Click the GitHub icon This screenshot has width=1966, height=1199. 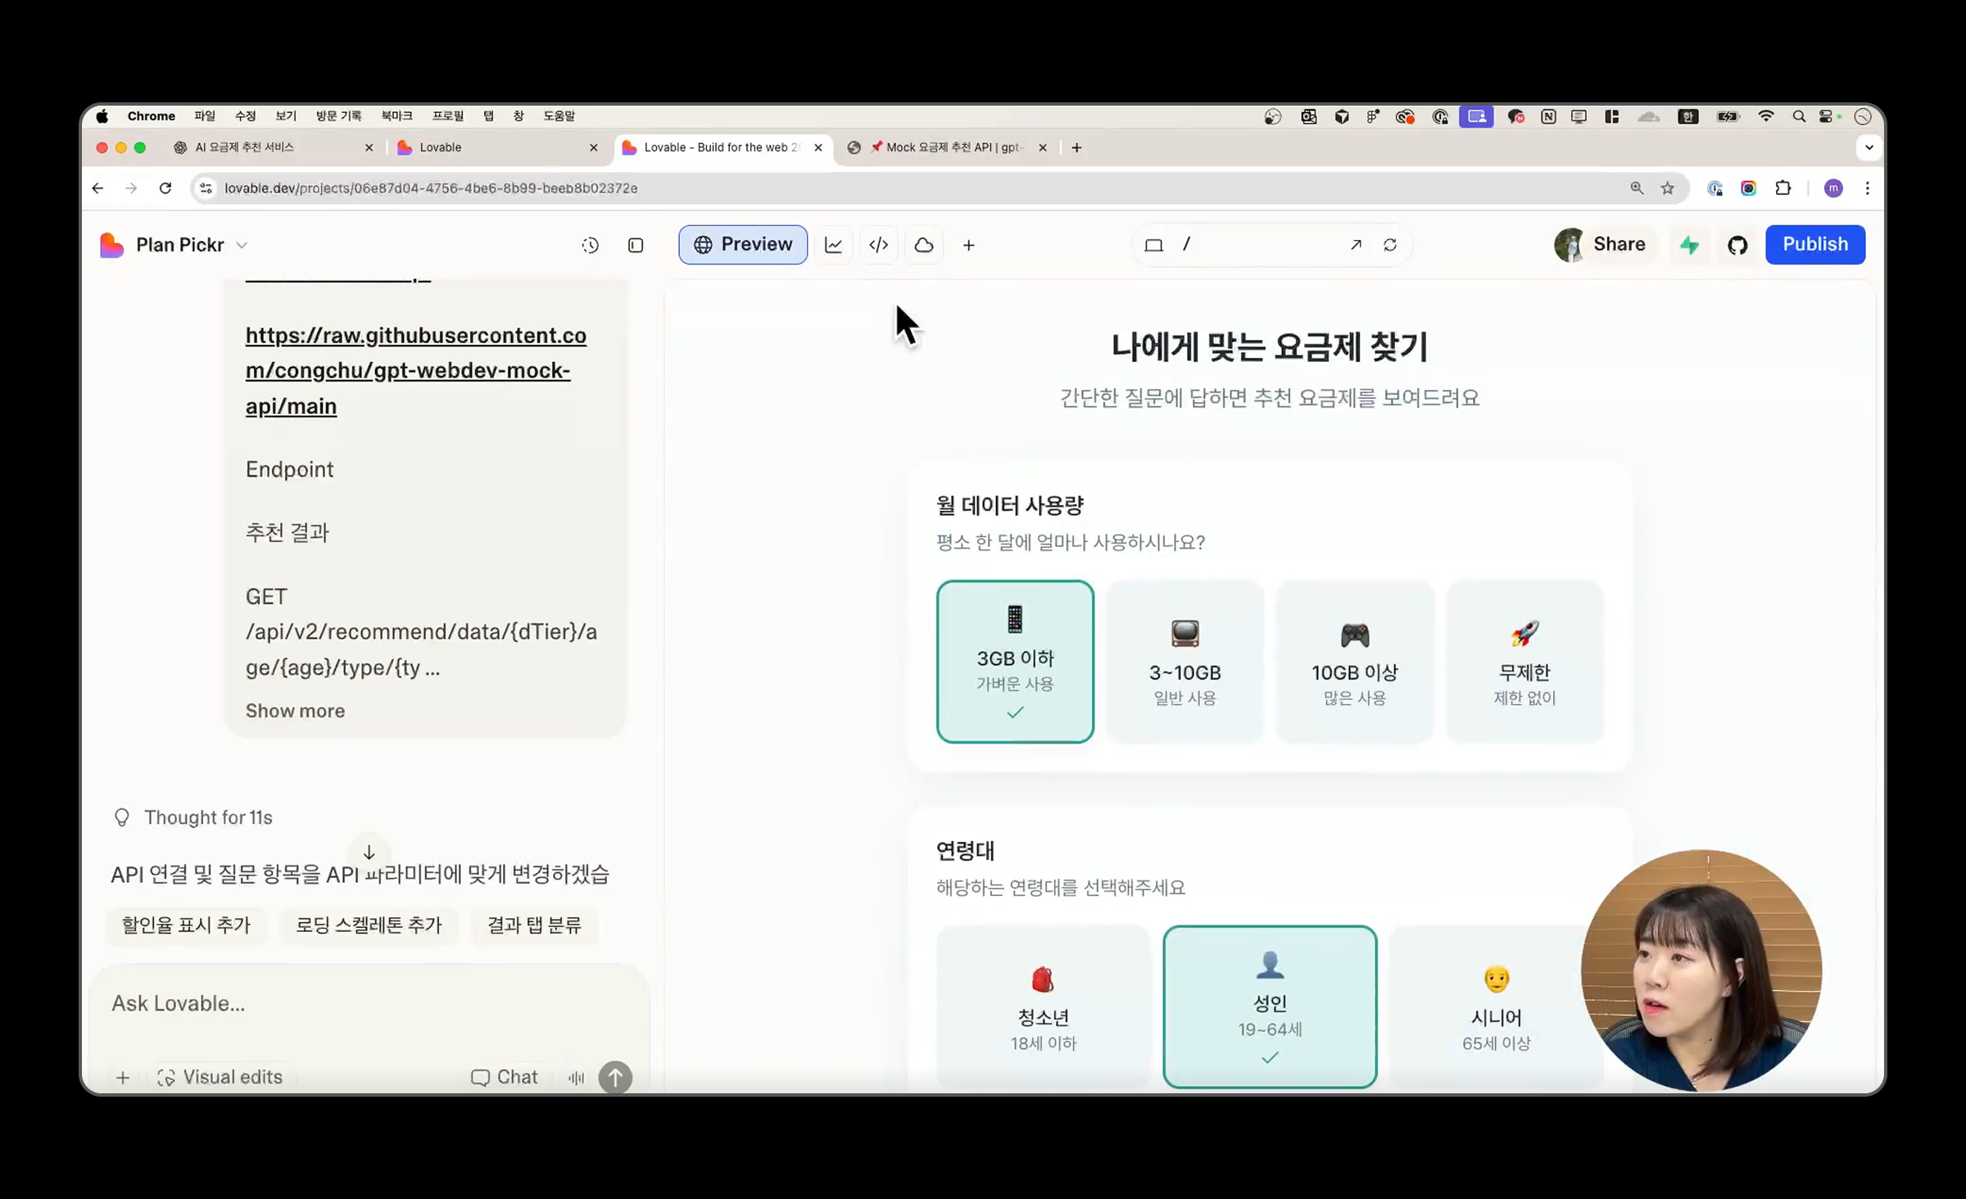click(1737, 245)
